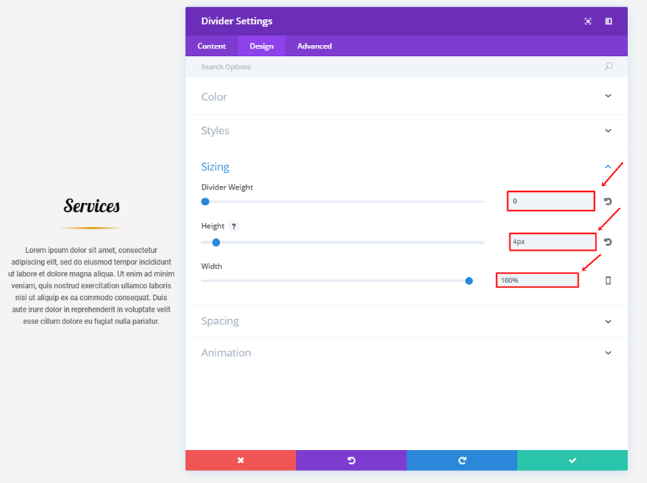Switch to the Content tab

click(x=212, y=46)
